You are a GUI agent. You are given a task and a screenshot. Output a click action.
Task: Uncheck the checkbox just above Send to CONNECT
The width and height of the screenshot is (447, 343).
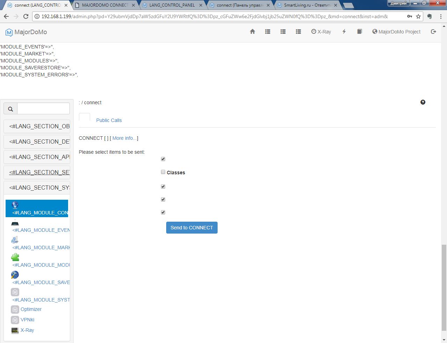pyautogui.click(x=163, y=212)
